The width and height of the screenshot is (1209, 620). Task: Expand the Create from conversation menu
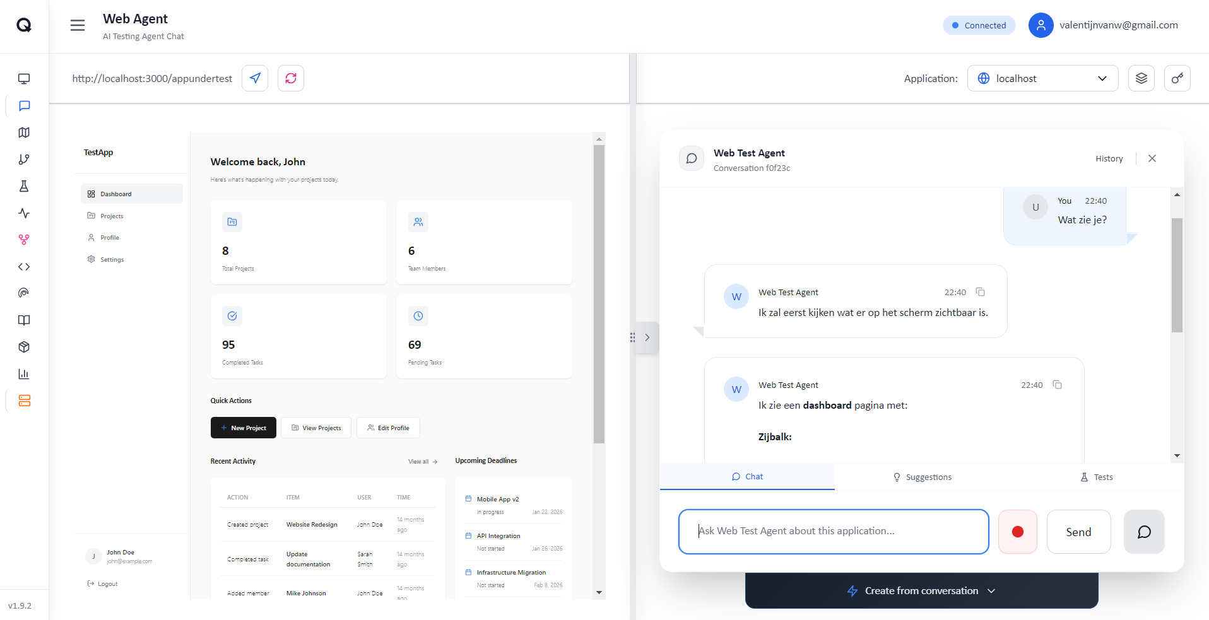pos(921,591)
